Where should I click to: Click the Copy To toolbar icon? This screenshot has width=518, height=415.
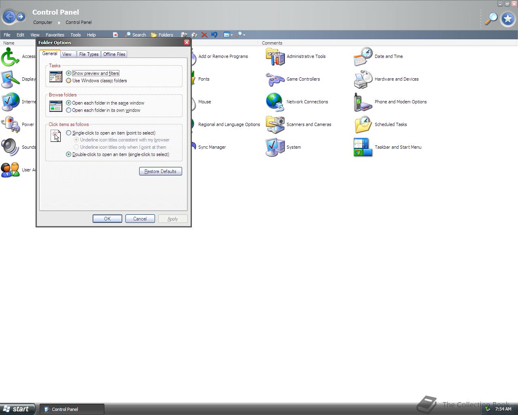194,35
